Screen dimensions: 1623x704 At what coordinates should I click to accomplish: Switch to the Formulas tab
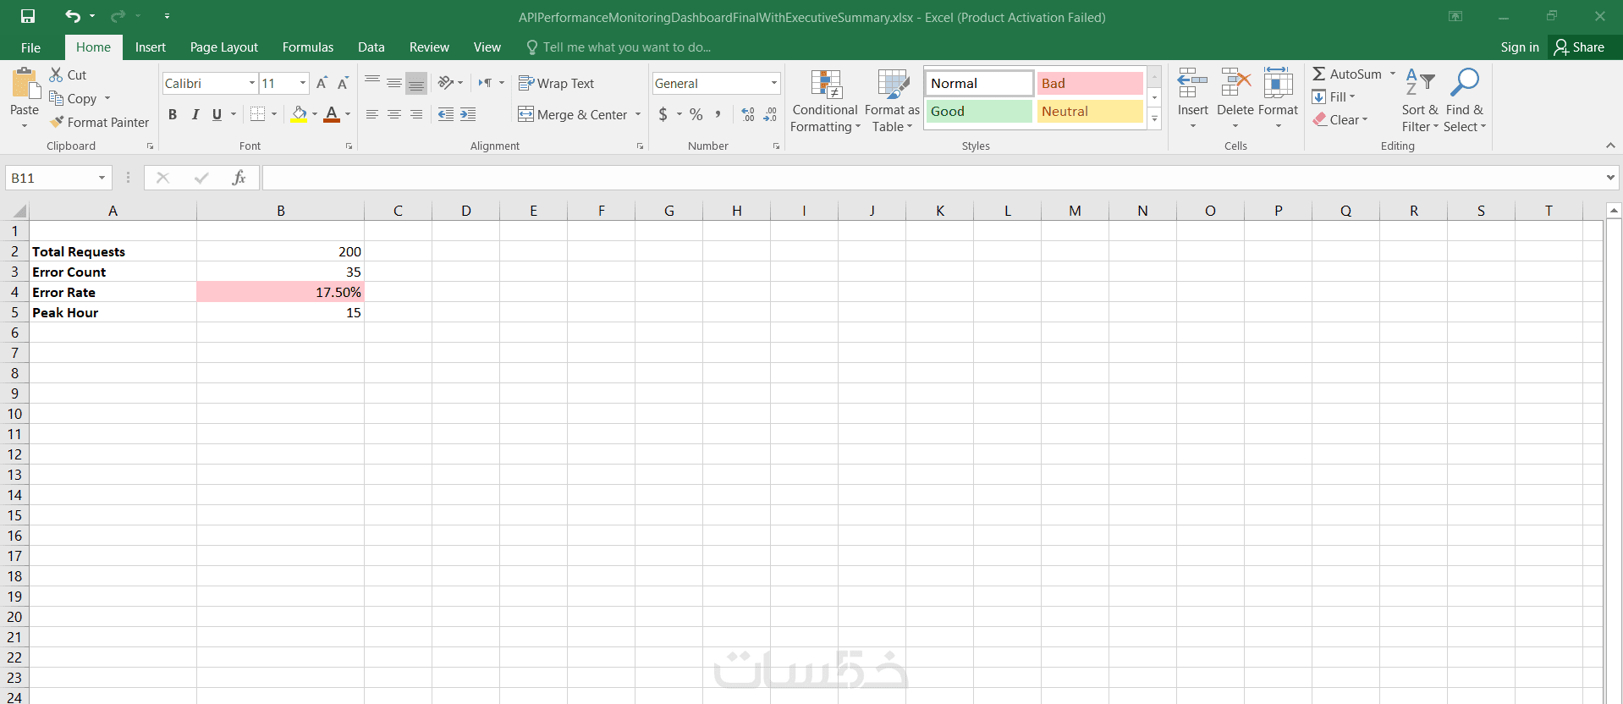coord(308,47)
